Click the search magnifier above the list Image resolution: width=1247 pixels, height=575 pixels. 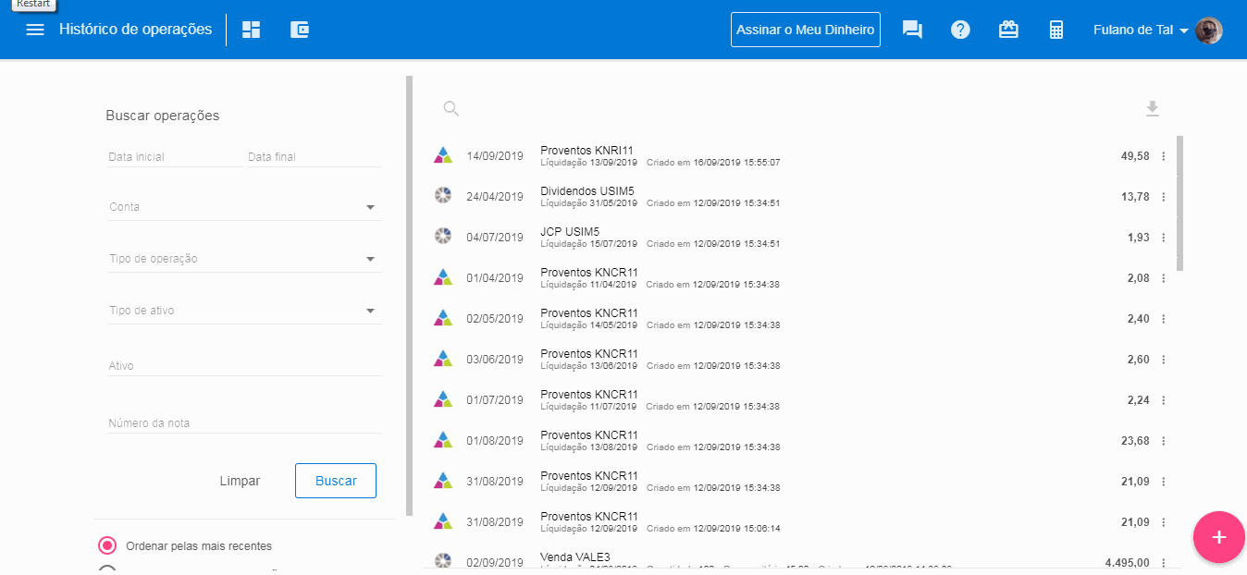pos(451,109)
